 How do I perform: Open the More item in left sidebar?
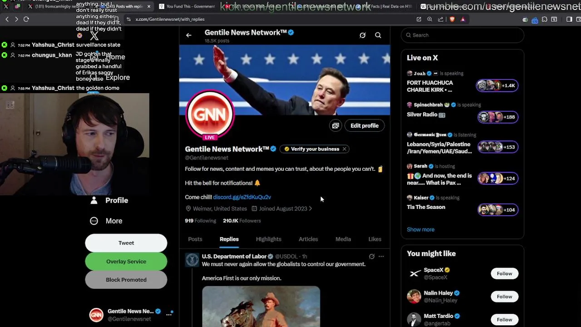point(107,221)
